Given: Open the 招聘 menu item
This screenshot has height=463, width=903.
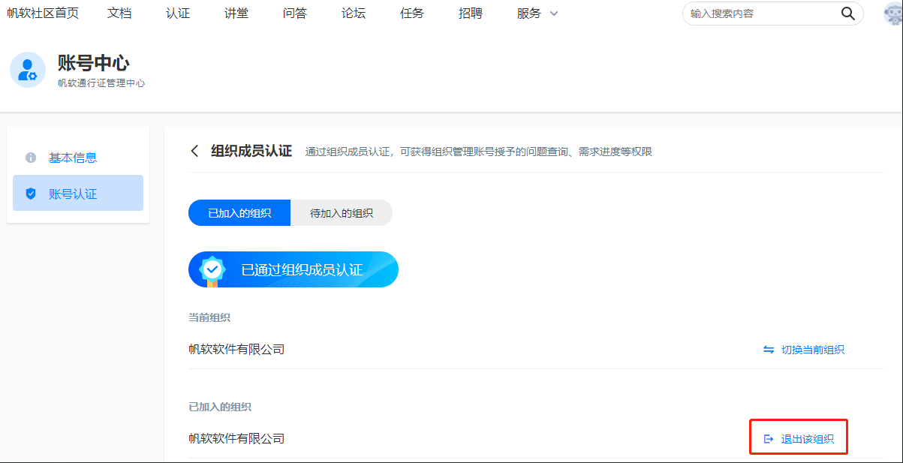Looking at the screenshot, I should point(471,14).
